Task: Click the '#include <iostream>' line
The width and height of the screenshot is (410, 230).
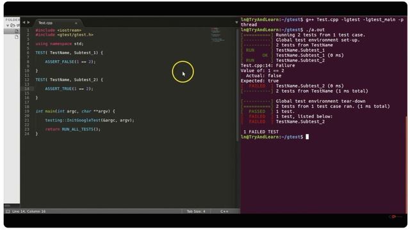Action: (58, 30)
